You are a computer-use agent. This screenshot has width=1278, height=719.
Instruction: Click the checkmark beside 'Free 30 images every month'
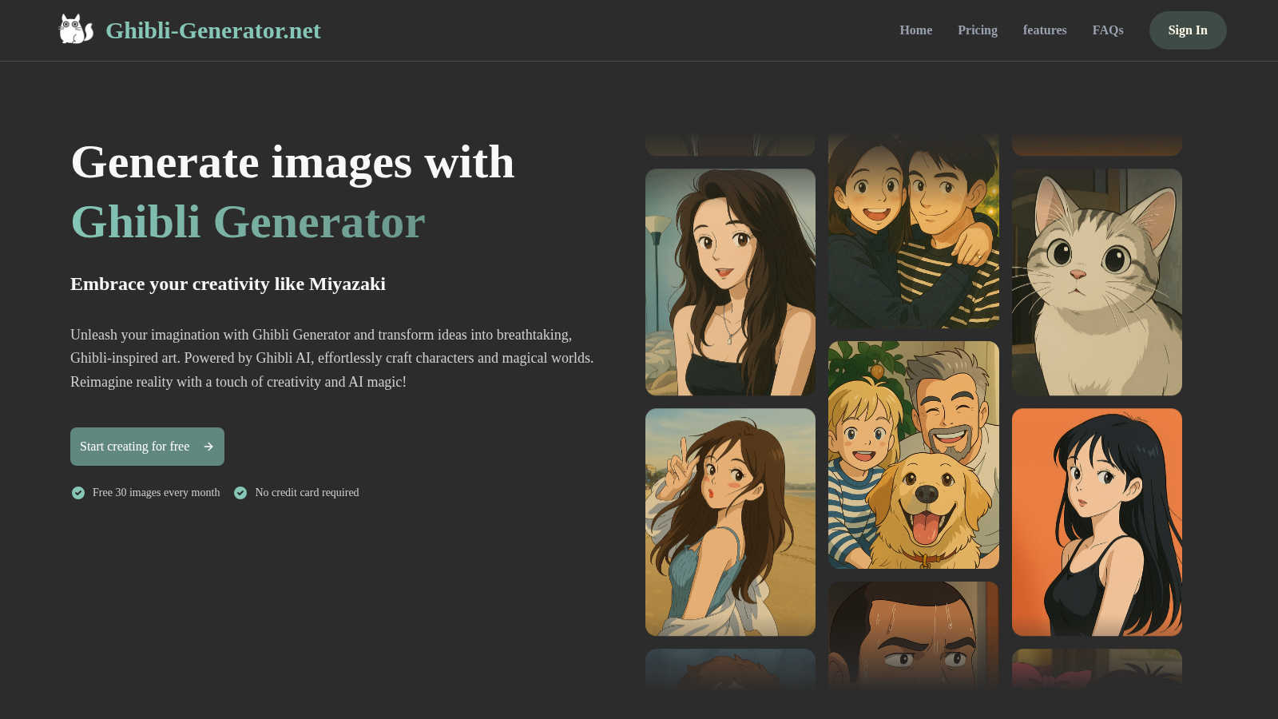click(x=77, y=493)
